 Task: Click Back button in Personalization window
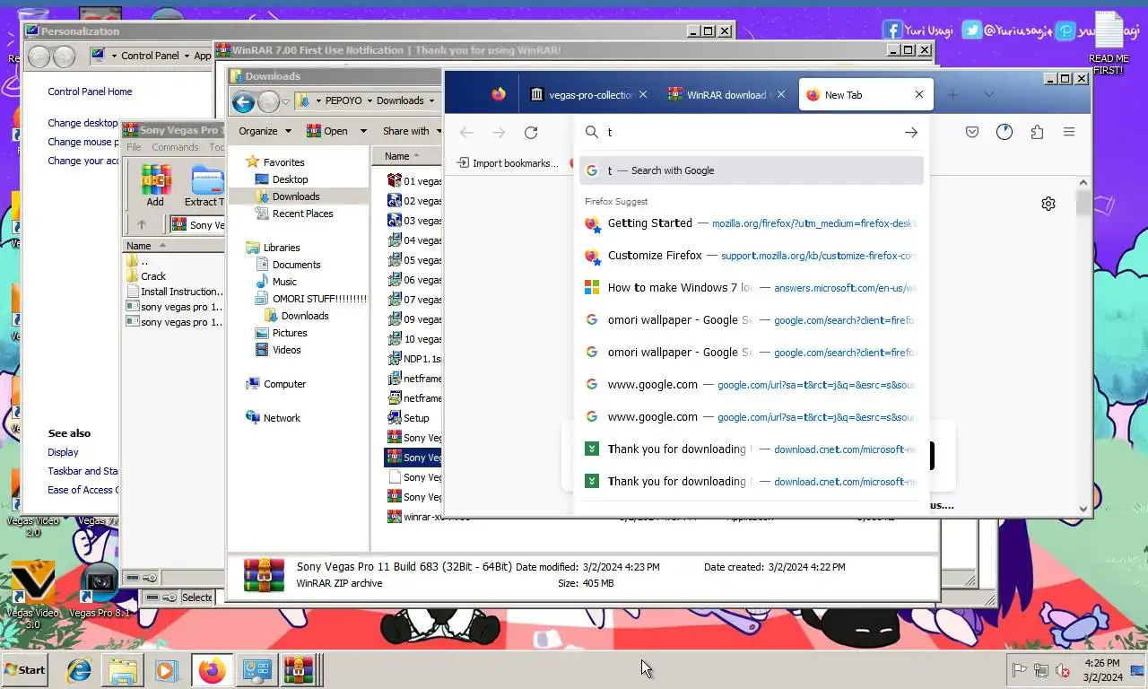tap(39, 57)
